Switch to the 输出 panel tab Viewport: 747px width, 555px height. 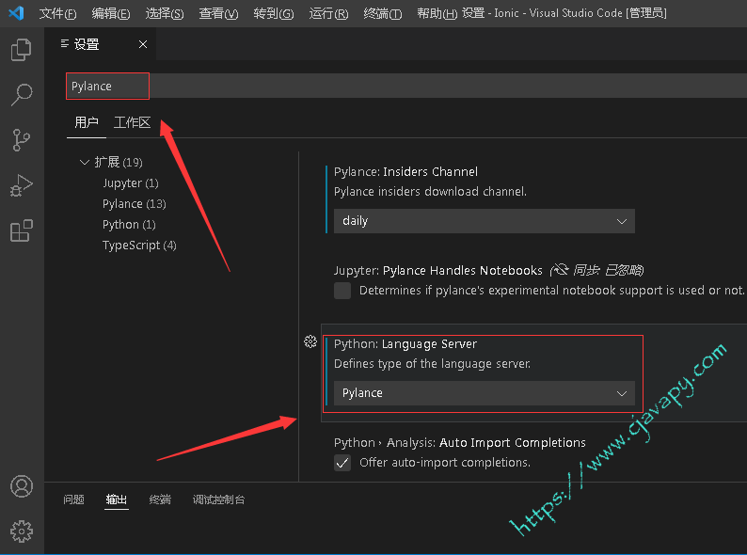[x=117, y=499]
